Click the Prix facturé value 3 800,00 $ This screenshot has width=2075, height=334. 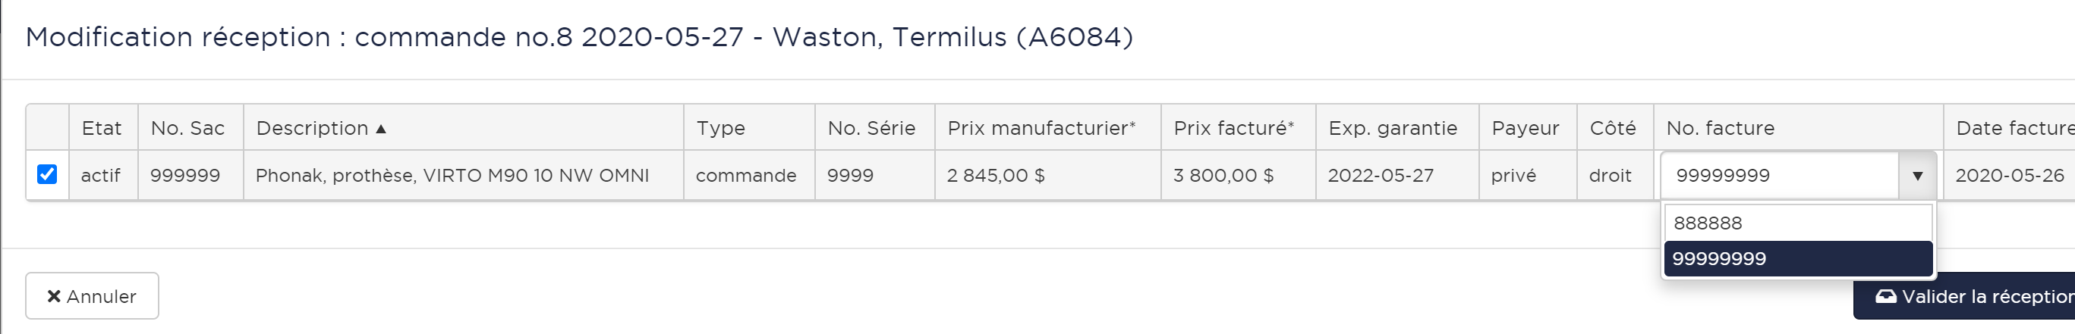point(1223,176)
